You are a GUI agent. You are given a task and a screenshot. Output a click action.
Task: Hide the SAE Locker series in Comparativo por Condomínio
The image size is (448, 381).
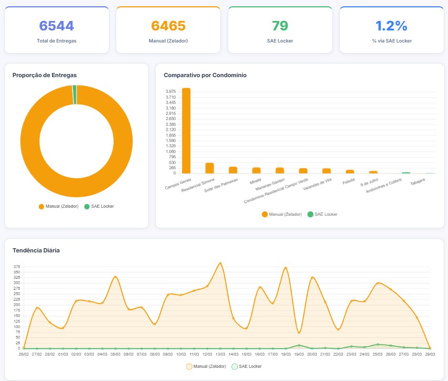coord(325,214)
